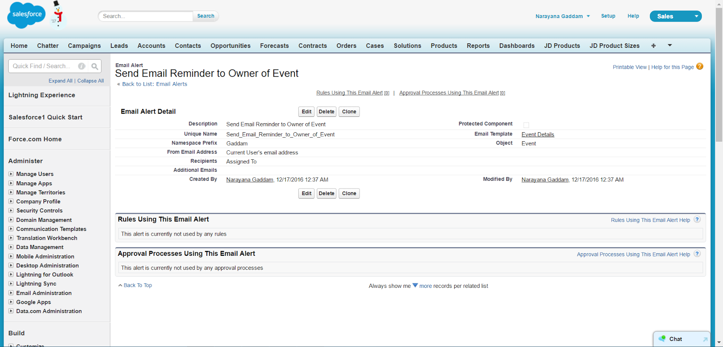Click the header Search button
The image size is (723, 347).
(x=206, y=16)
